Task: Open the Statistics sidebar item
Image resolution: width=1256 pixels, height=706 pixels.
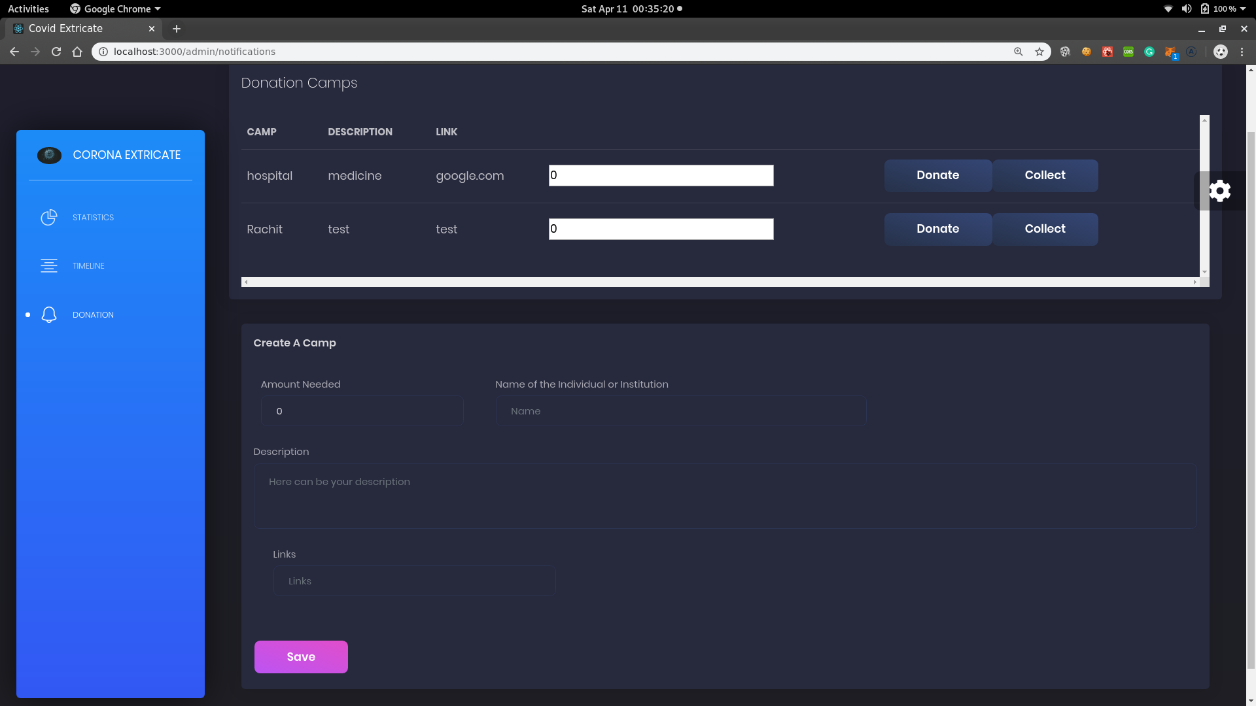Action: tap(93, 218)
